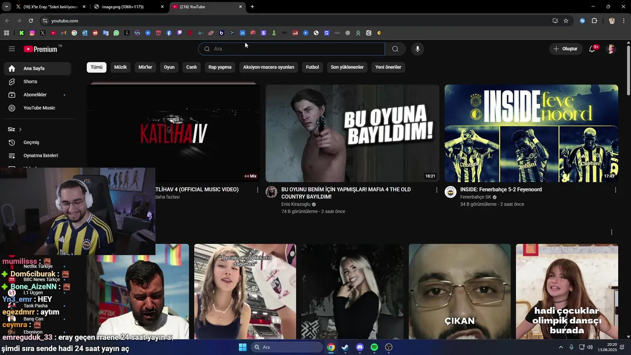Open the Chrome extensions puzzle icon
This screenshot has height=355, width=631.
pos(594,21)
